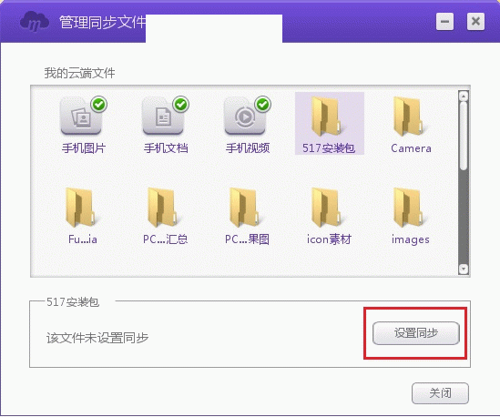Click the scrollbar down arrow
Viewport: 500px width, 417px height.
[464, 269]
